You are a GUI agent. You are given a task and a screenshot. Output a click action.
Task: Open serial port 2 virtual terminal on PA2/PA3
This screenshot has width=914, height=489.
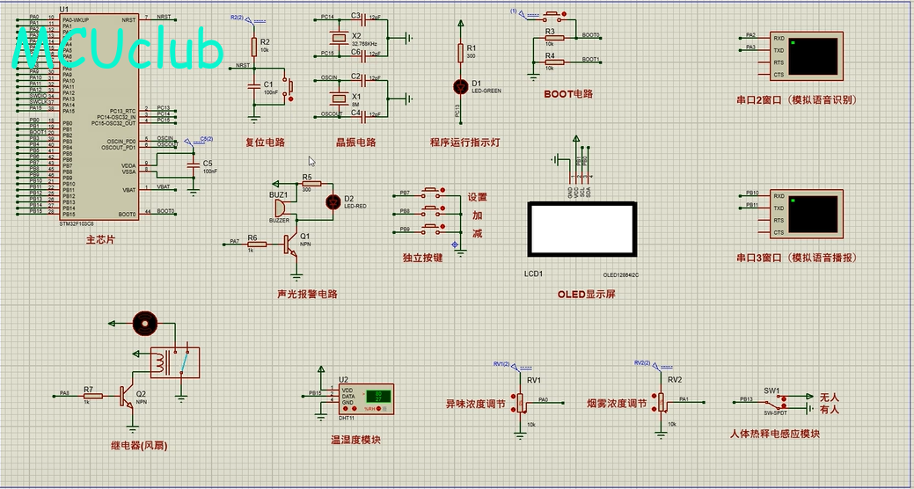[x=807, y=56]
